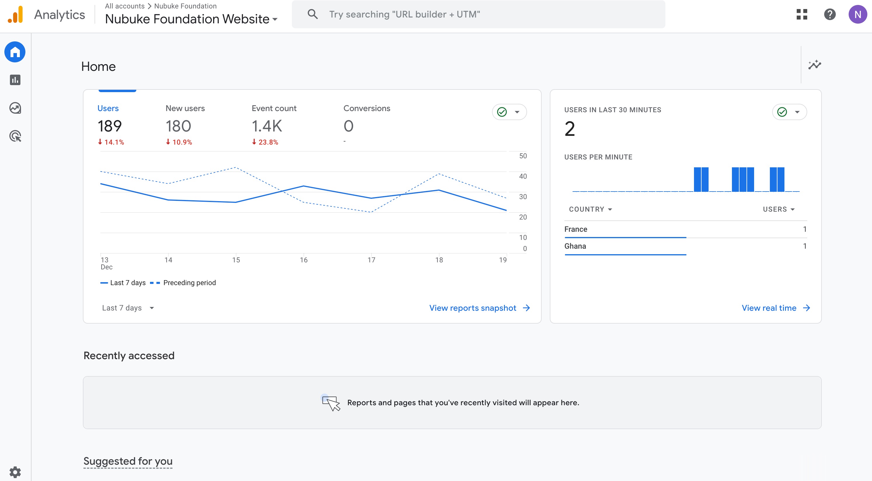Image resolution: width=872 pixels, height=481 pixels.
Task: Click the N account avatar
Action: [857, 15]
